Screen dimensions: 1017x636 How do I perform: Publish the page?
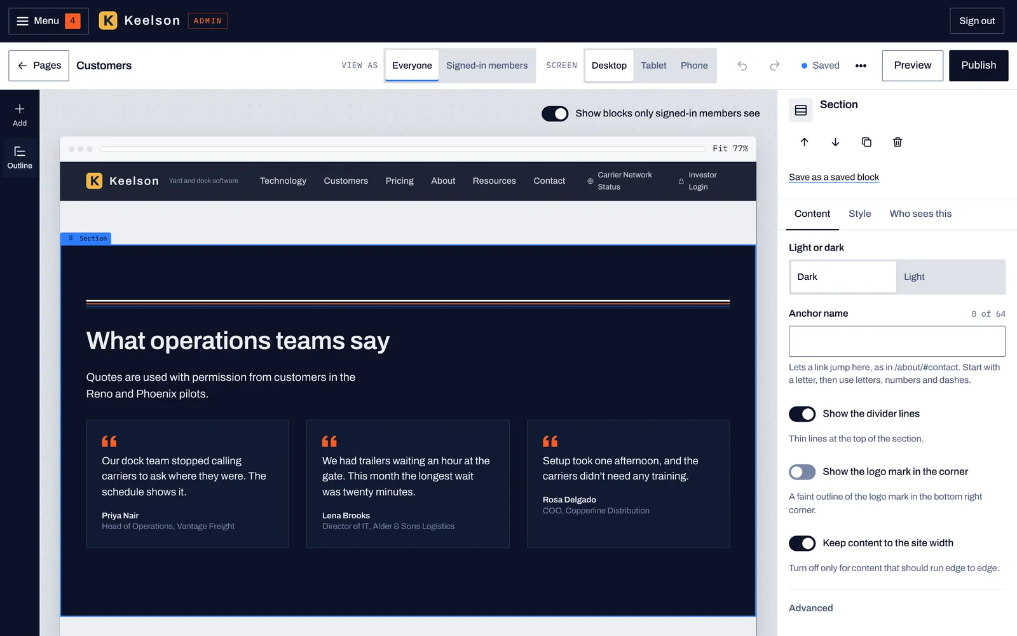pyautogui.click(x=979, y=66)
